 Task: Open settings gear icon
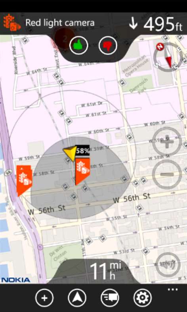pos(143,298)
